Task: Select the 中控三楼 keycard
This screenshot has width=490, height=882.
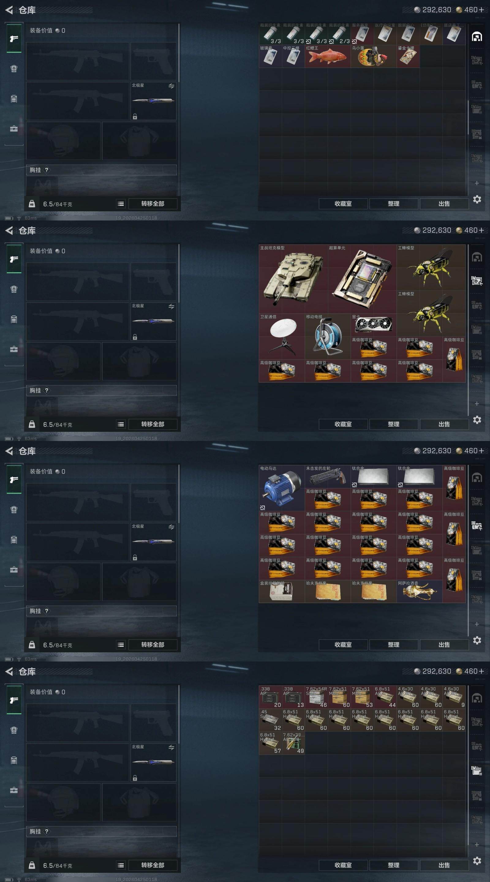Action: [293, 56]
